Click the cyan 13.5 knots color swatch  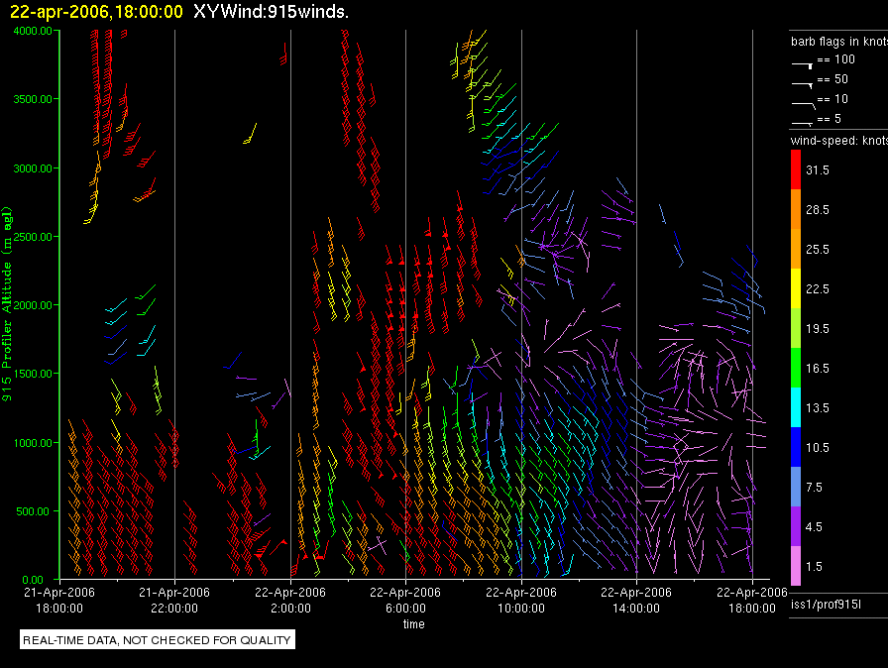pos(796,407)
